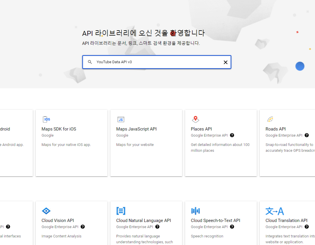Click the Cloud Speech-to-Text API waveform icon

[x=195, y=211]
